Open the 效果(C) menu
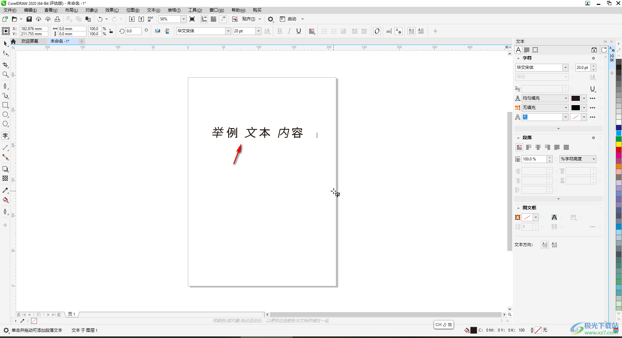 point(112,10)
